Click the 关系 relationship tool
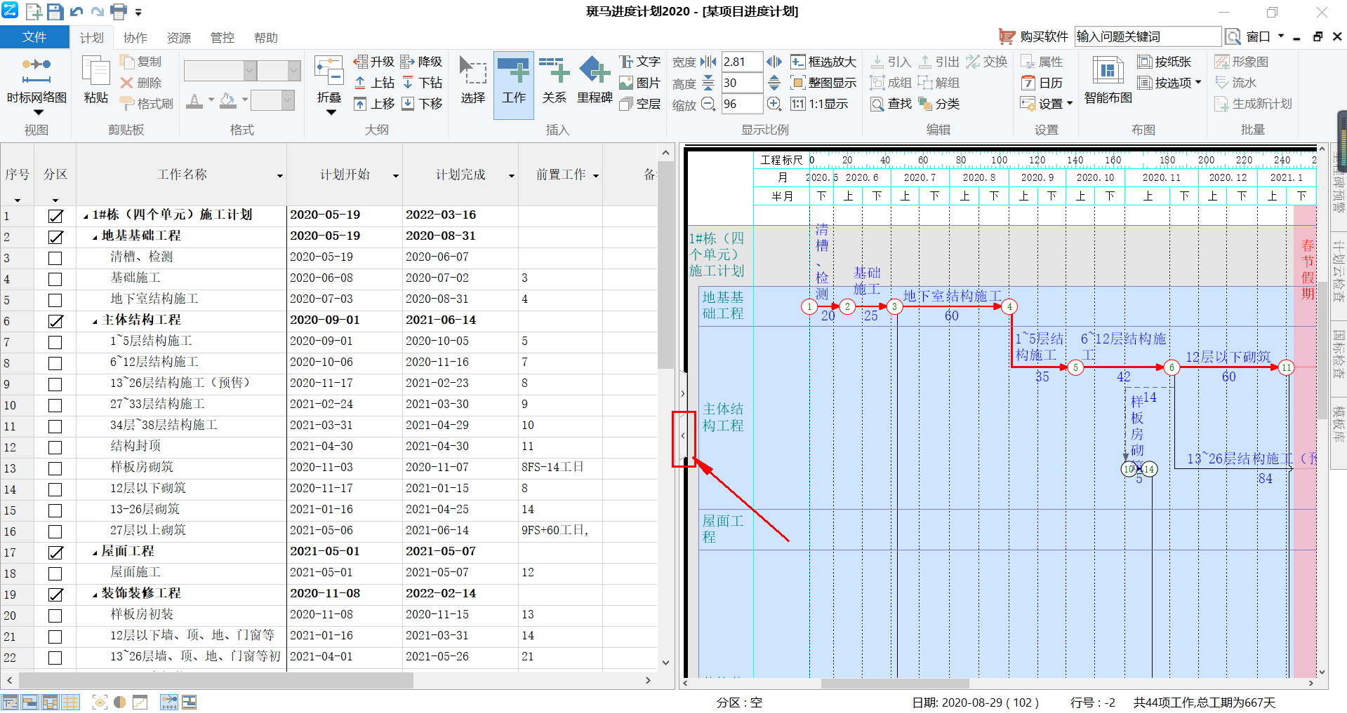1347x713 pixels. (x=554, y=81)
